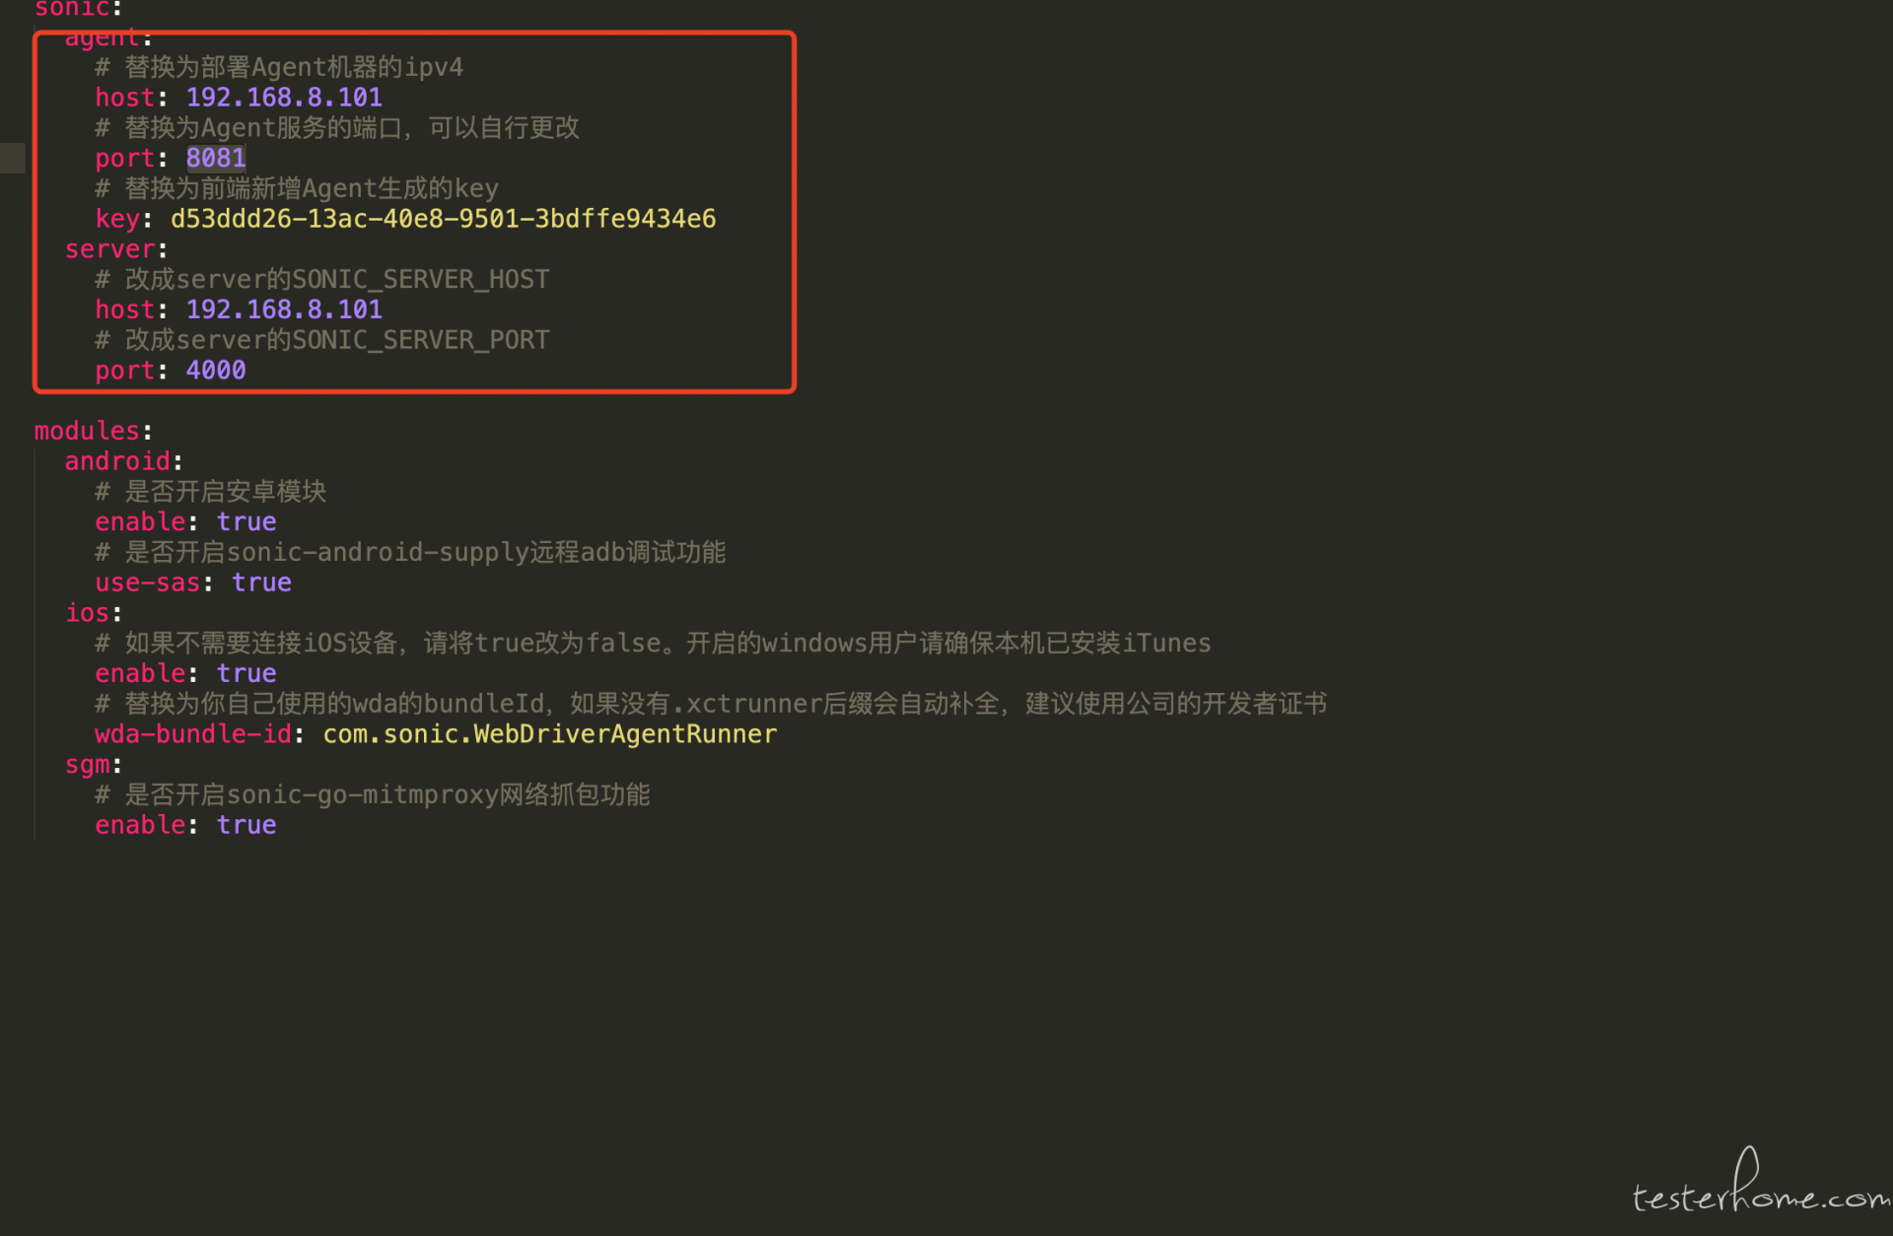1893x1236 pixels.
Task: Select the agent port value 8081
Action: (216, 158)
